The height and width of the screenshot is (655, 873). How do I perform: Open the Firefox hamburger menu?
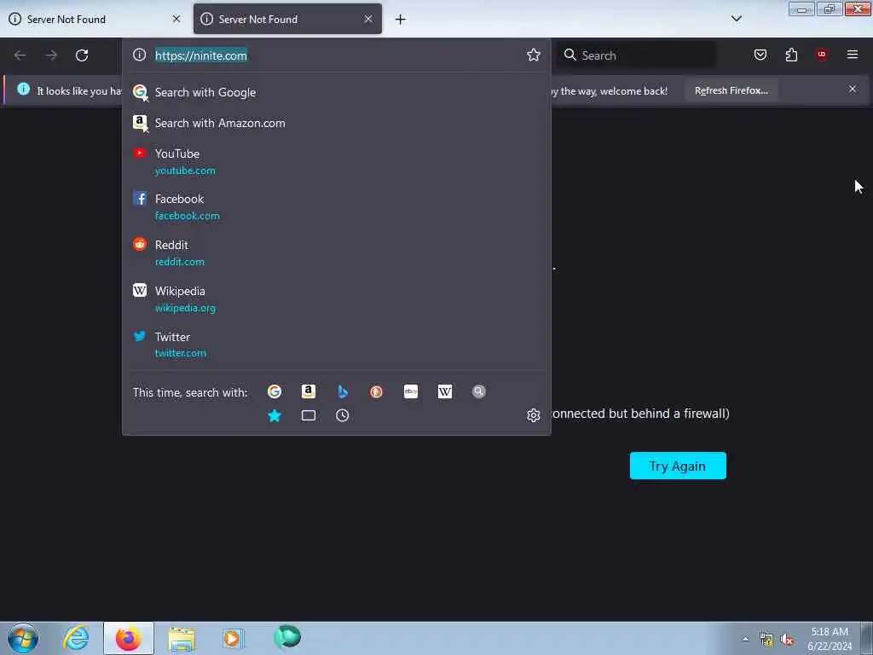(852, 55)
